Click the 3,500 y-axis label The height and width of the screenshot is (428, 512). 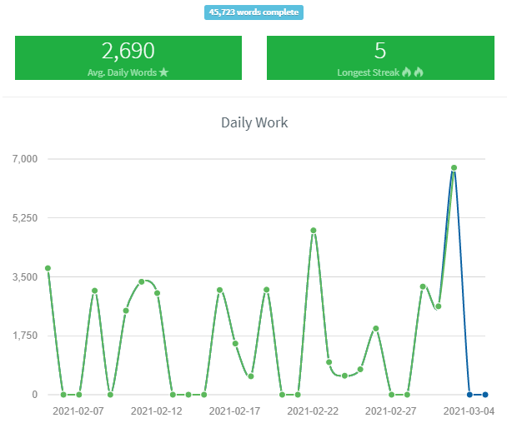pyautogui.click(x=25, y=276)
